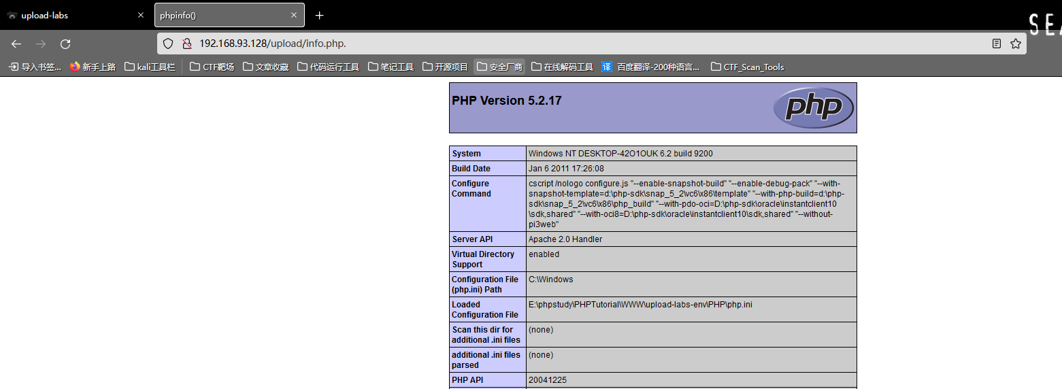Screen dimensions: 1062x389
Task: Open CTF靶场 bookmark folder
Action: click(x=212, y=67)
